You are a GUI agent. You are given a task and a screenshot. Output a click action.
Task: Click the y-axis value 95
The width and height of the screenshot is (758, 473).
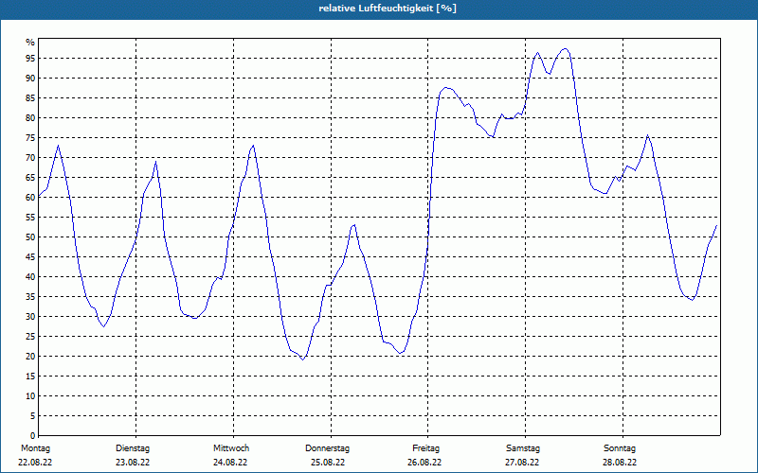point(30,59)
